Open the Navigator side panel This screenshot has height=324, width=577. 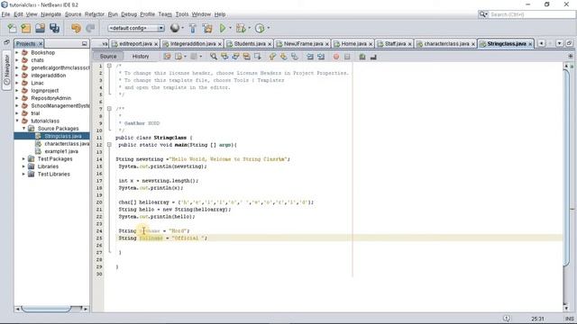tap(6, 70)
